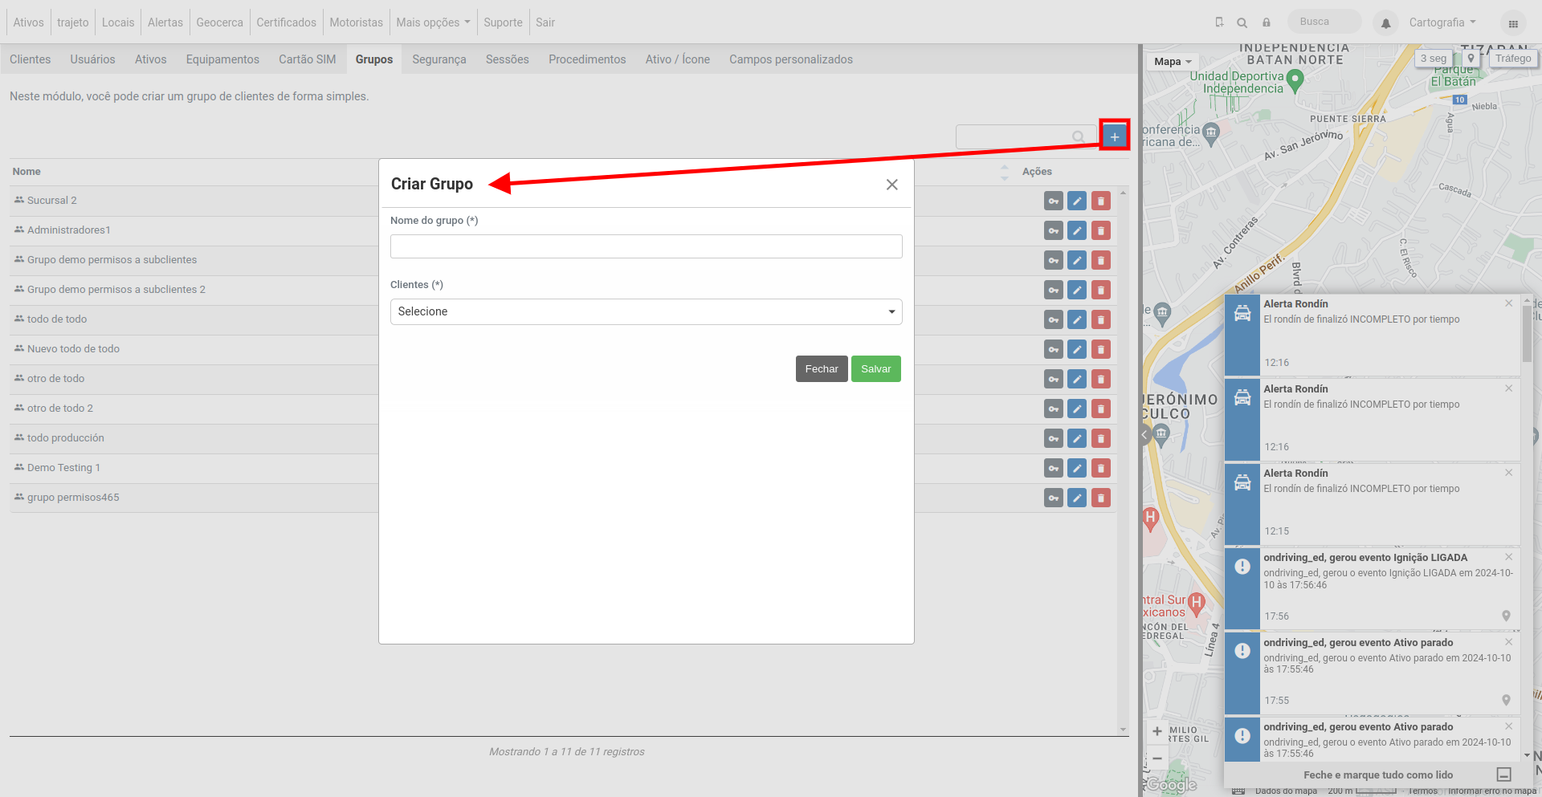Open the Segurança tab
Viewport: 1542px width, 797px height.
tap(439, 59)
